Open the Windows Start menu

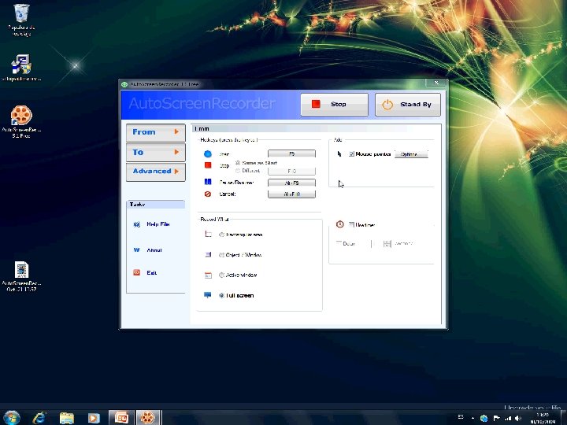click(x=11, y=418)
